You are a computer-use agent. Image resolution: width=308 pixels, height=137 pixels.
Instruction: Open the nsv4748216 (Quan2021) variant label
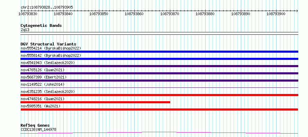coord(43,99)
